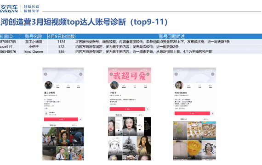
Task: Open more menu on 重工小杨哥 profile
Action: 81,74
